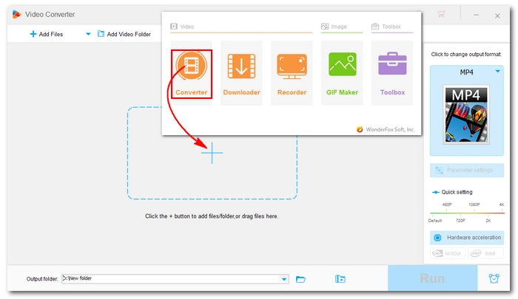Click Add Video Folder
Screen dimensions: 518x299
124,34
